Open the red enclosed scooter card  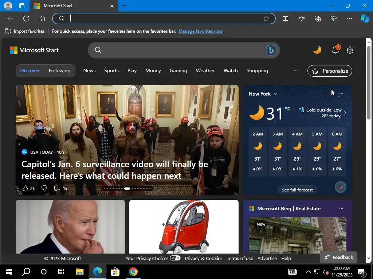[184, 227]
